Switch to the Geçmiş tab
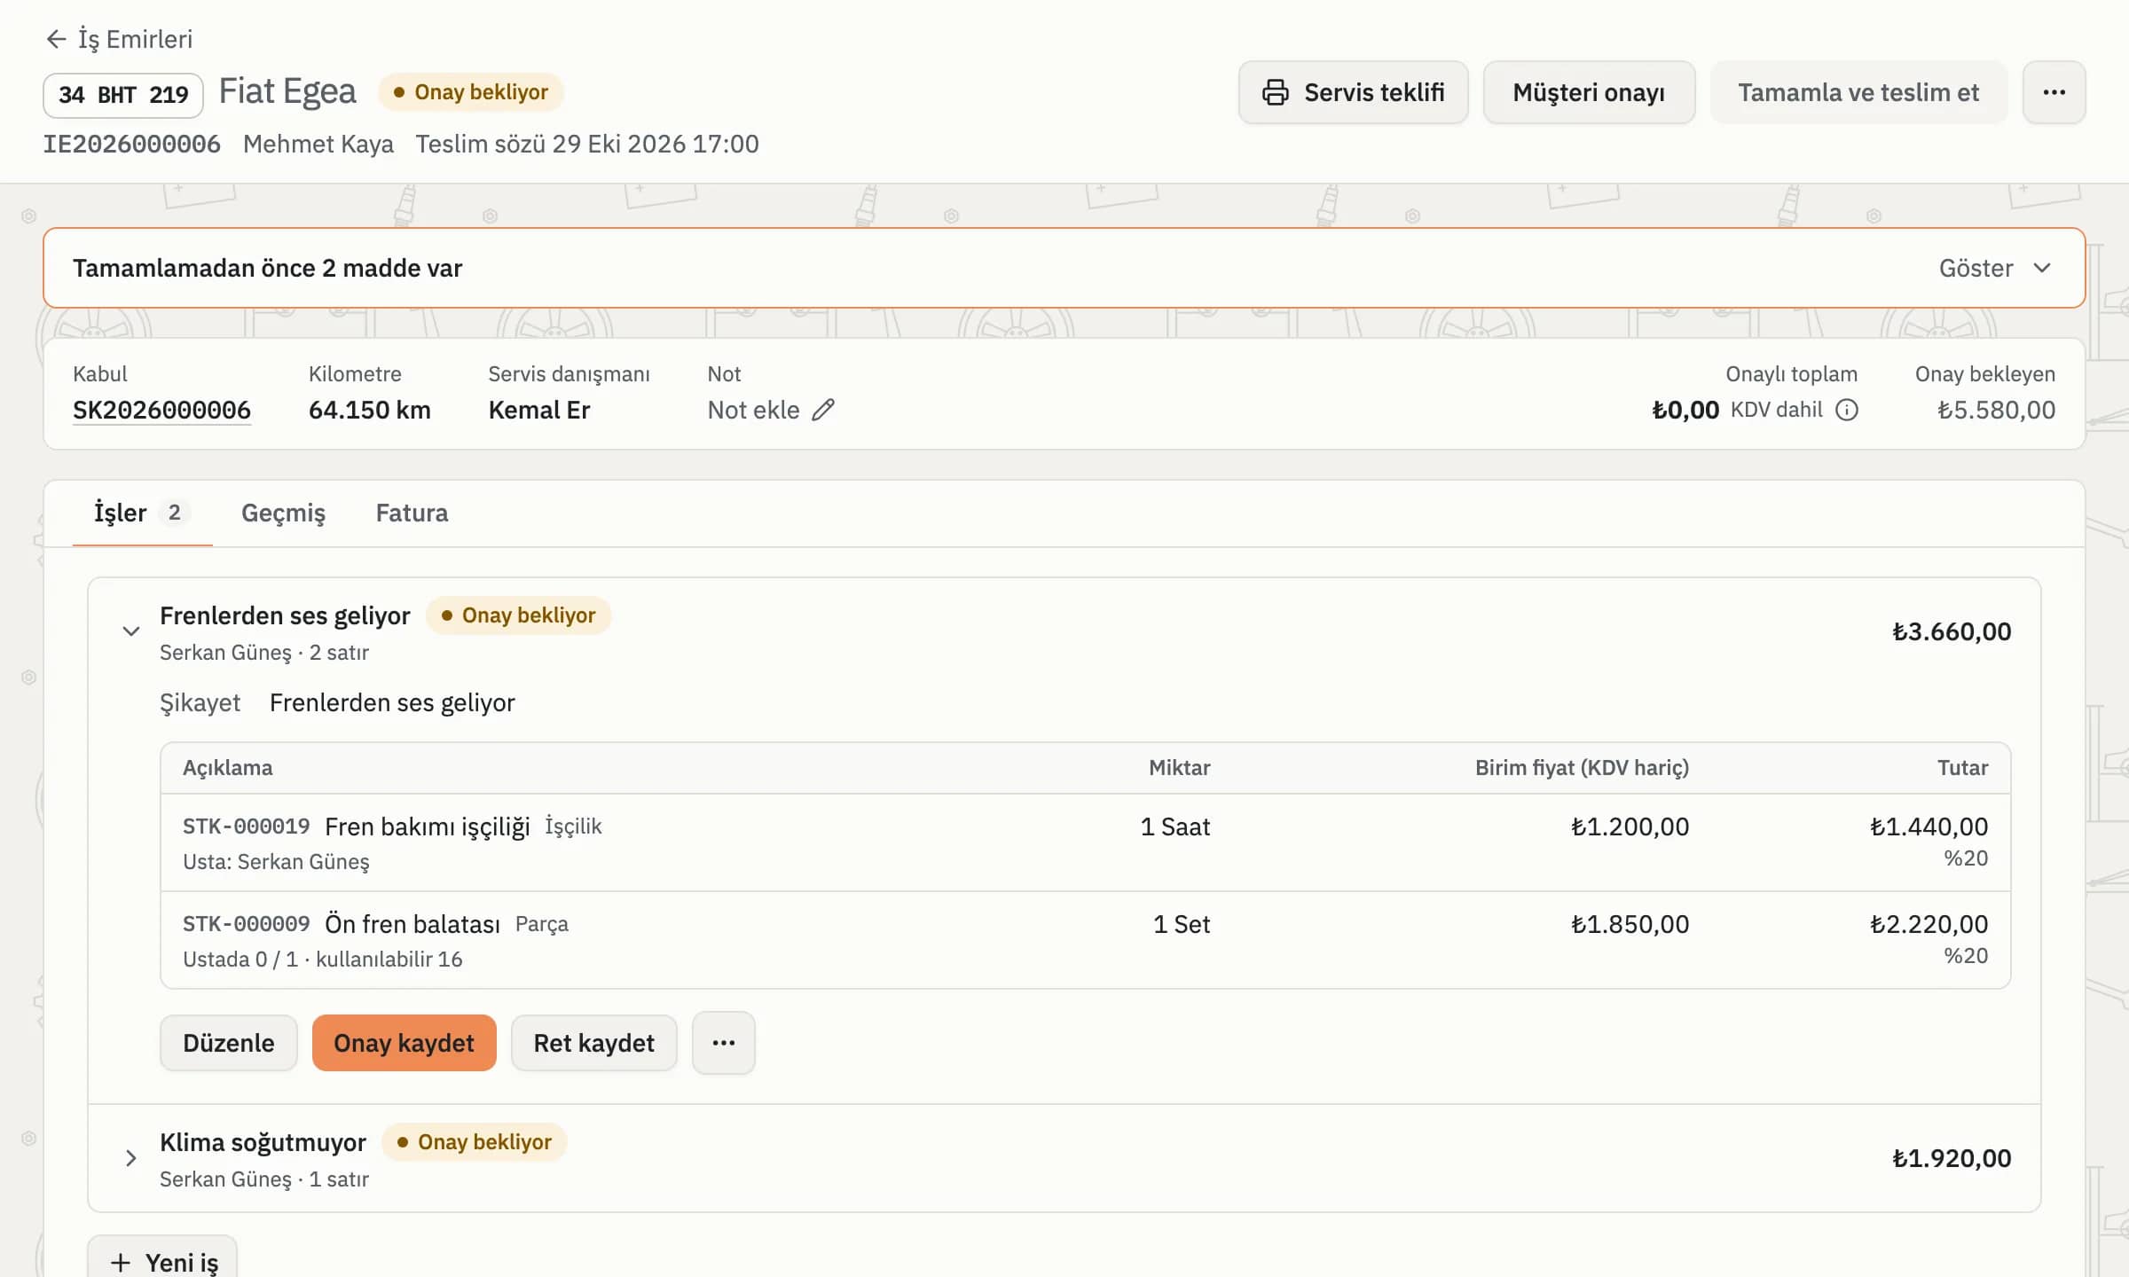Viewport: 2129px width, 1277px height. (283, 513)
